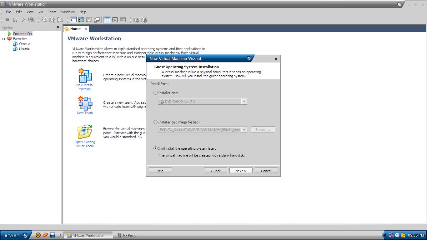Click the Summary view toolbar icon

107,20
